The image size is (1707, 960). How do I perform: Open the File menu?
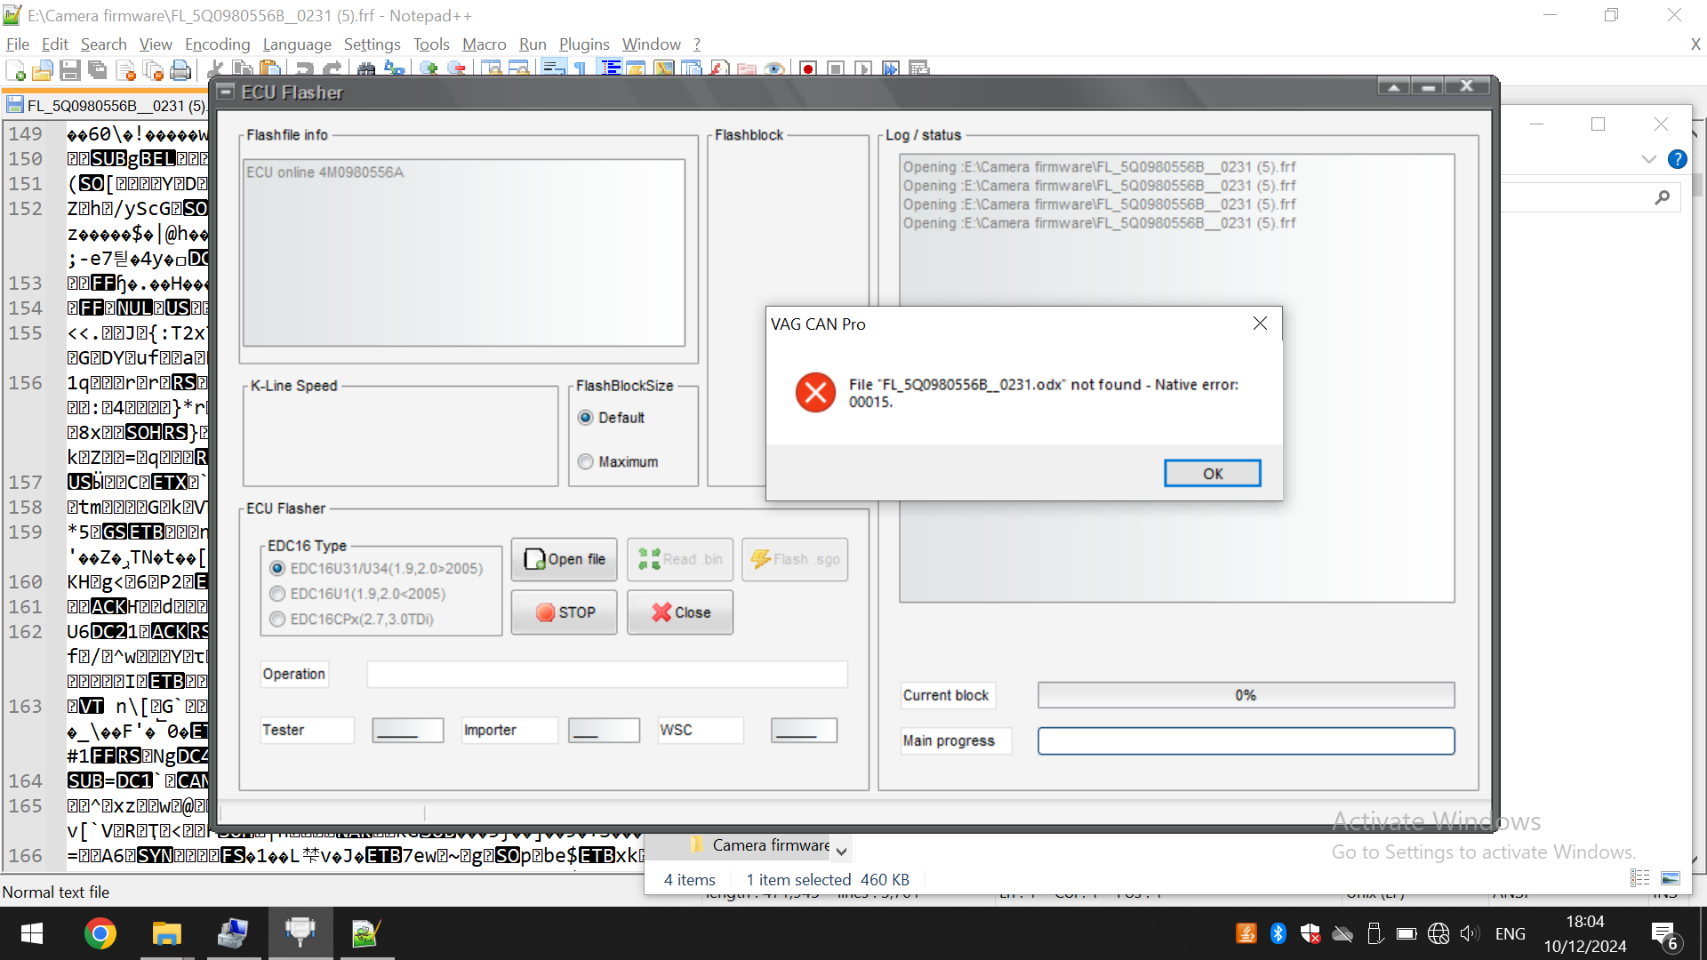pyautogui.click(x=17, y=44)
